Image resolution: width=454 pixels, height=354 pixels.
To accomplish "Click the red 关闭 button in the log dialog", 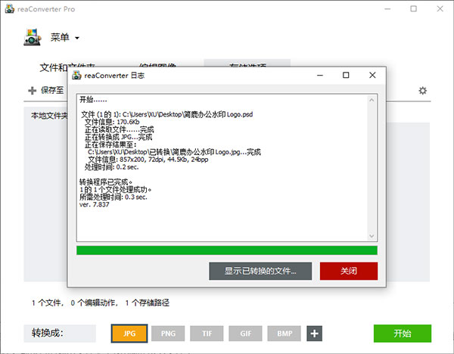I will pos(349,271).
